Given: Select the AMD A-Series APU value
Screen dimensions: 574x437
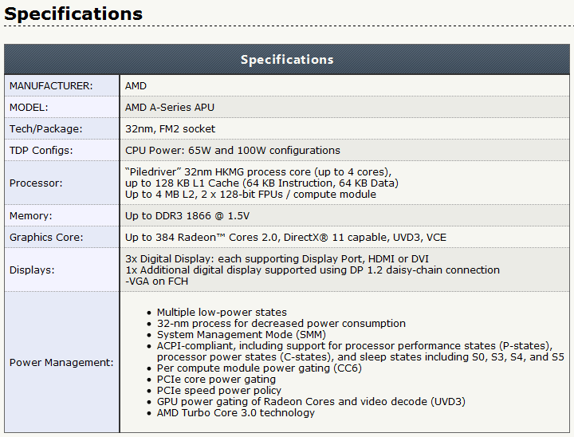Looking at the screenshot, I should [170, 108].
